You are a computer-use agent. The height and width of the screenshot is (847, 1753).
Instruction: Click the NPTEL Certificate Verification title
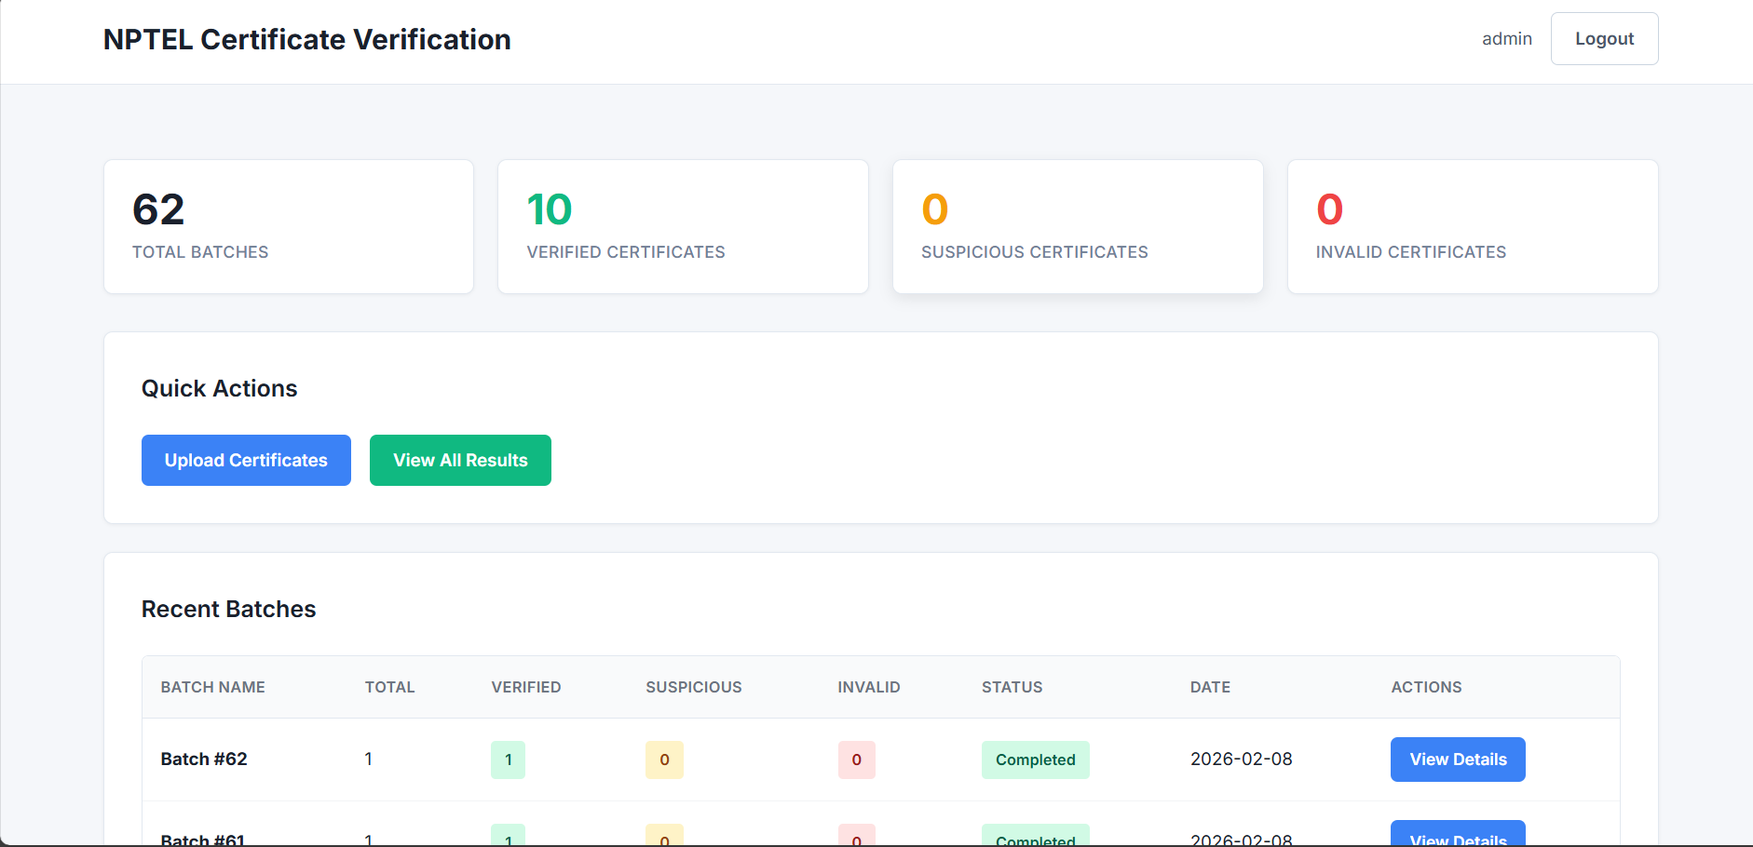(307, 39)
